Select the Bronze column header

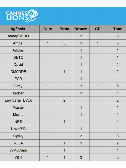[81, 29]
